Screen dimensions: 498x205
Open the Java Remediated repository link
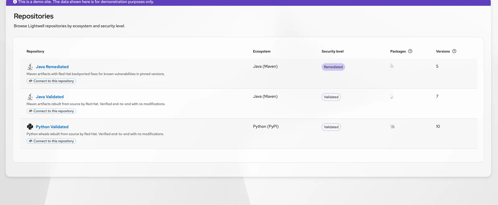click(52, 67)
